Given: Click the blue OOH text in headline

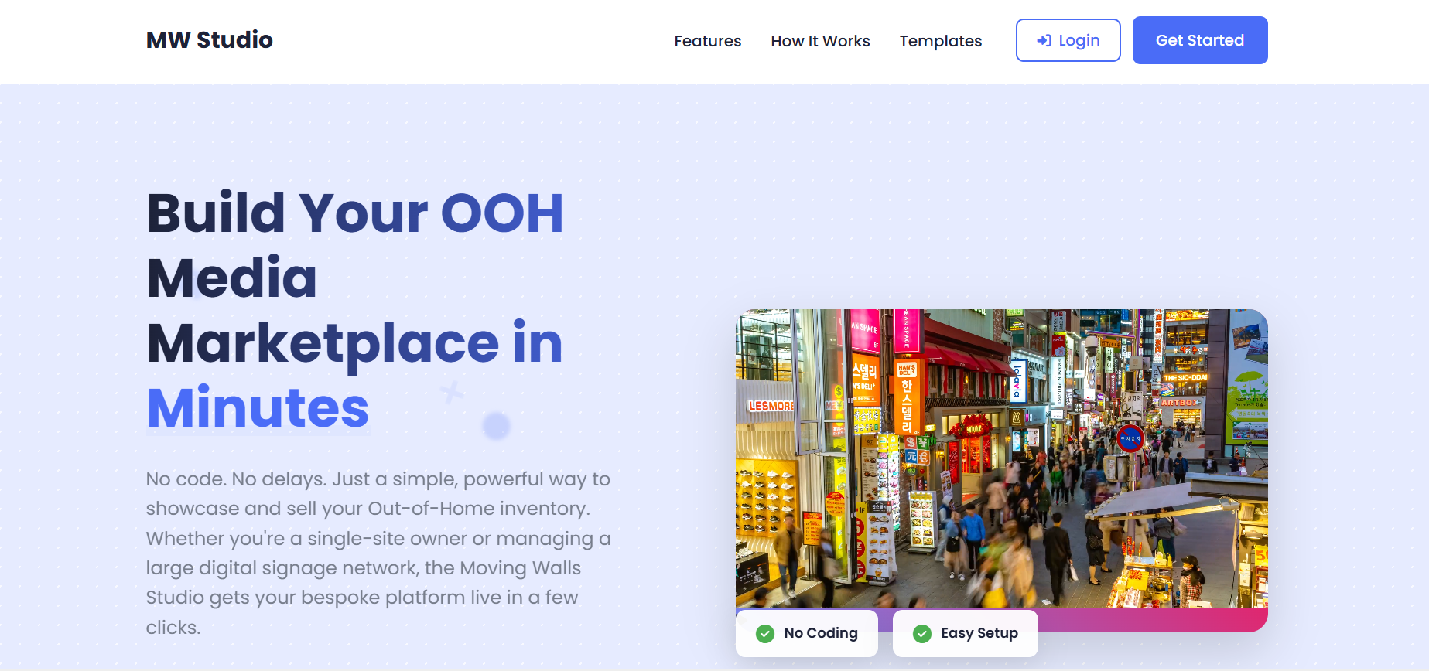Looking at the screenshot, I should 502,213.
